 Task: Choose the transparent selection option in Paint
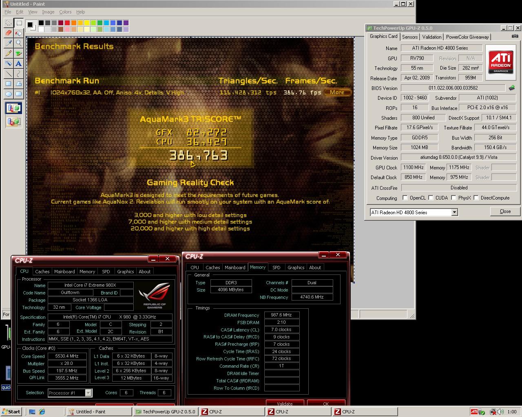tap(13, 121)
